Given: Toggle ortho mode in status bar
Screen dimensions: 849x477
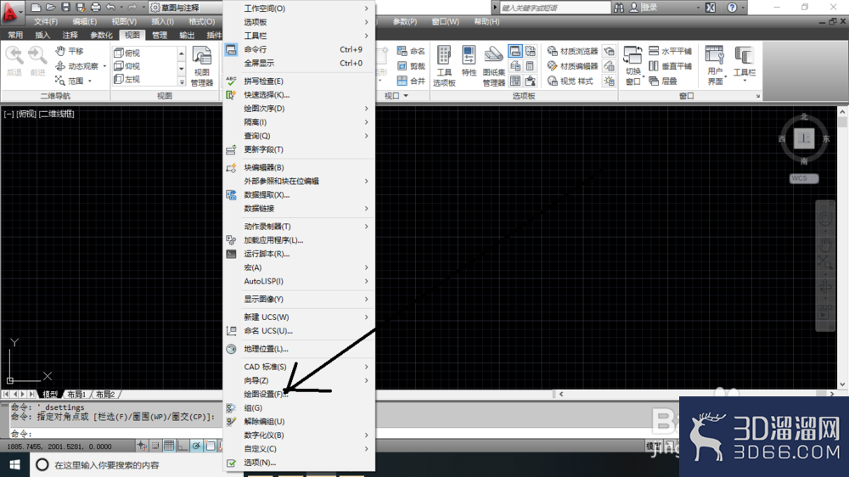Looking at the screenshot, I should point(183,446).
